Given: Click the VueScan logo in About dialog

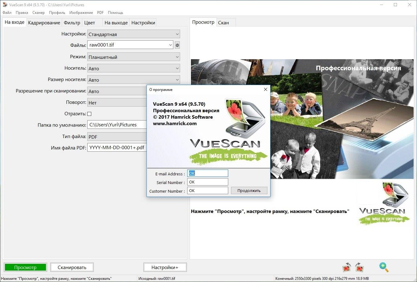Looking at the screenshot, I should pos(228,132).
